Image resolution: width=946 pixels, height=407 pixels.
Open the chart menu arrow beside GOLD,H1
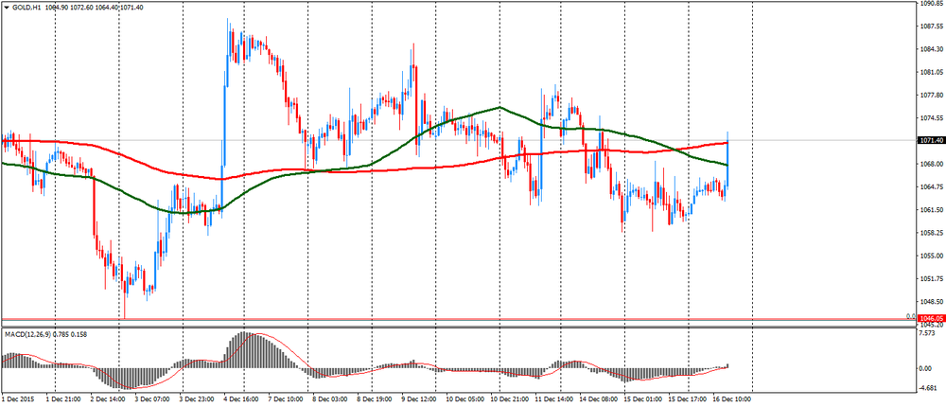point(7,8)
